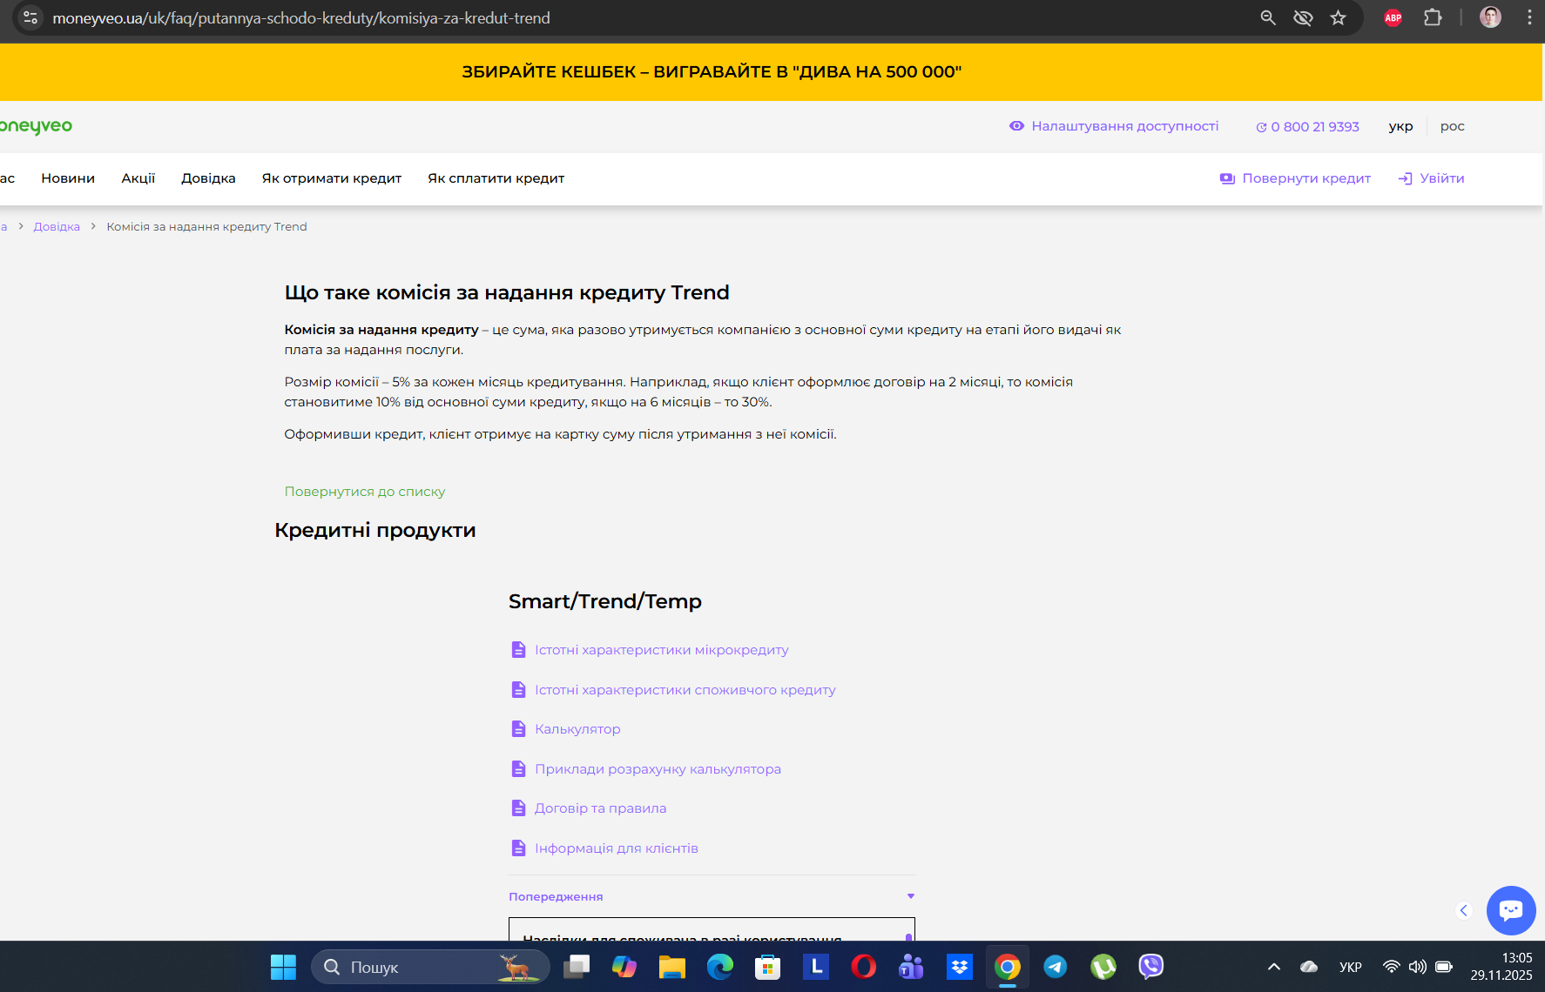This screenshot has width=1545, height=992.
Task: Open Інформація для клієнтів document
Action: [x=604, y=848]
